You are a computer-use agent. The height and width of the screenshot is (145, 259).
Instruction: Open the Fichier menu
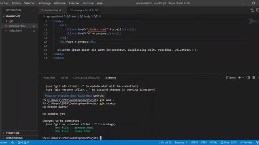pos(4,3)
